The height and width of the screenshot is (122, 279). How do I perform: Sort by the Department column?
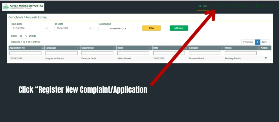tap(98, 48)
